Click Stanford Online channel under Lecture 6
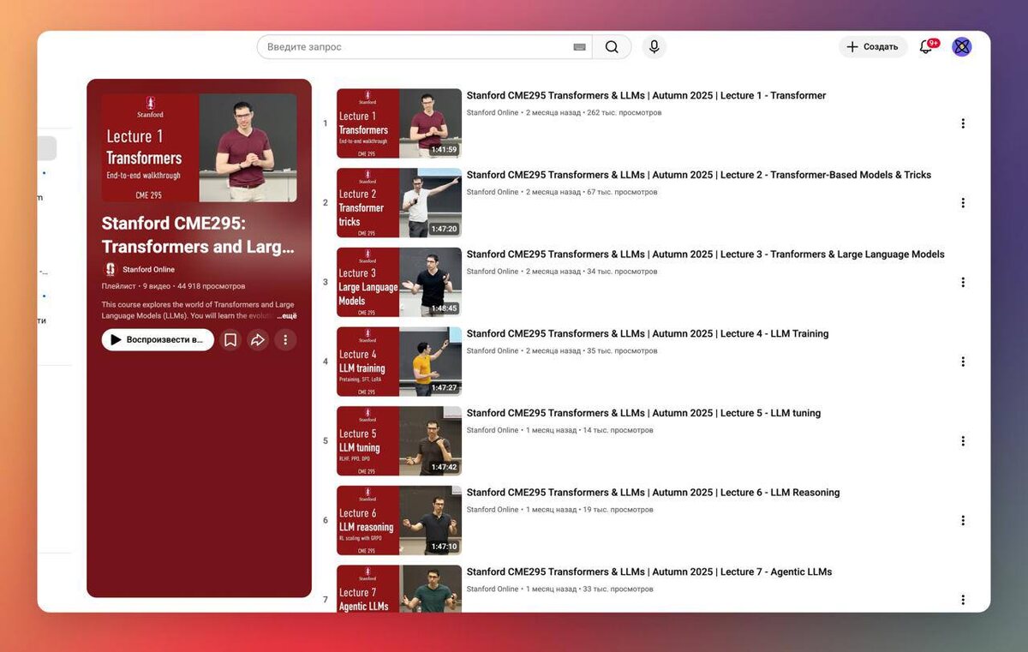 (493, 510)
